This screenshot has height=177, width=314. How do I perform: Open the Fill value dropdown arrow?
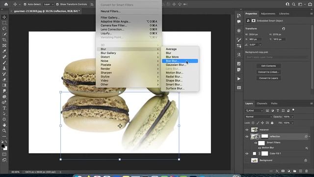(x=292, y=123)
